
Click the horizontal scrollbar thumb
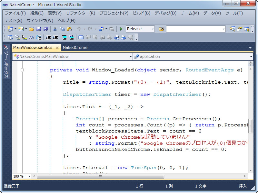pos(100,176)
